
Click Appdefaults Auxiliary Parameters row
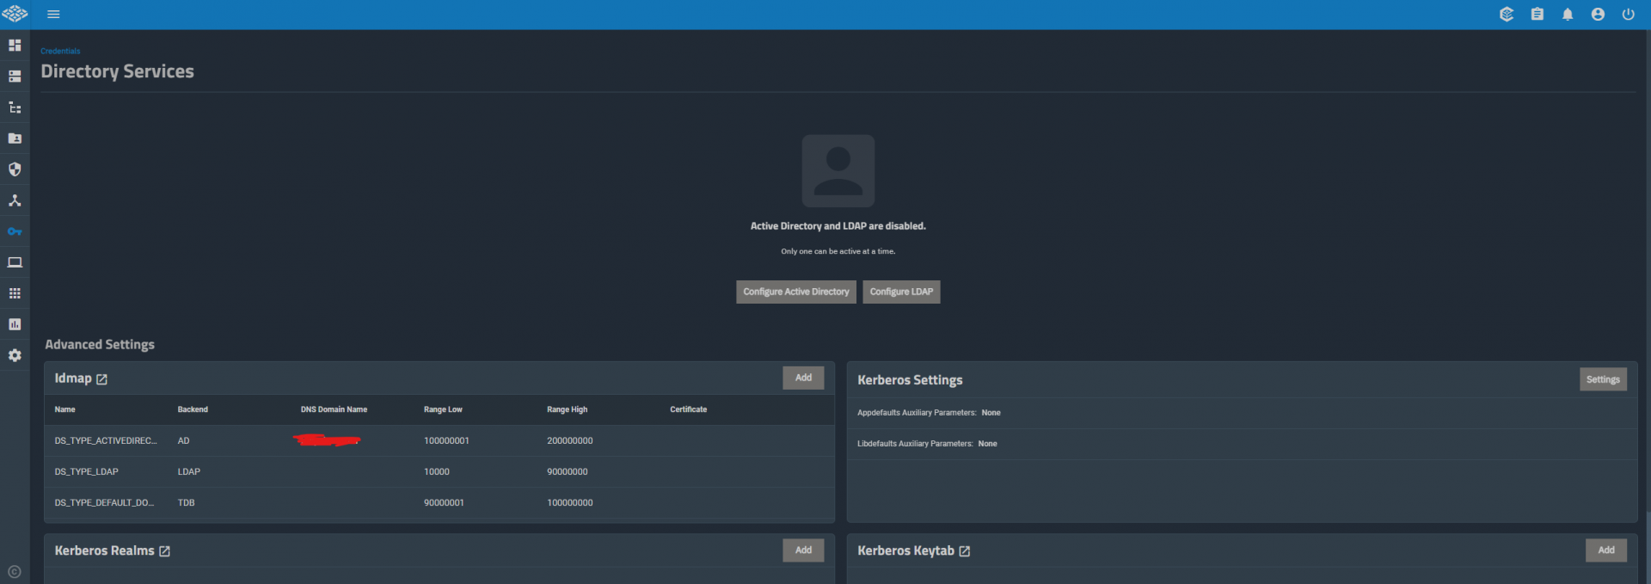(1242, 413)
